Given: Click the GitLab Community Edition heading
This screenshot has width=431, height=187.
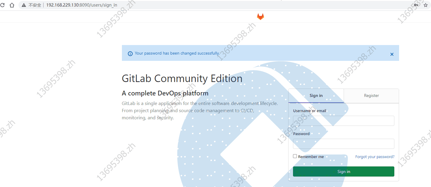Looking at the screenshot, I should [x=182, y=78].
